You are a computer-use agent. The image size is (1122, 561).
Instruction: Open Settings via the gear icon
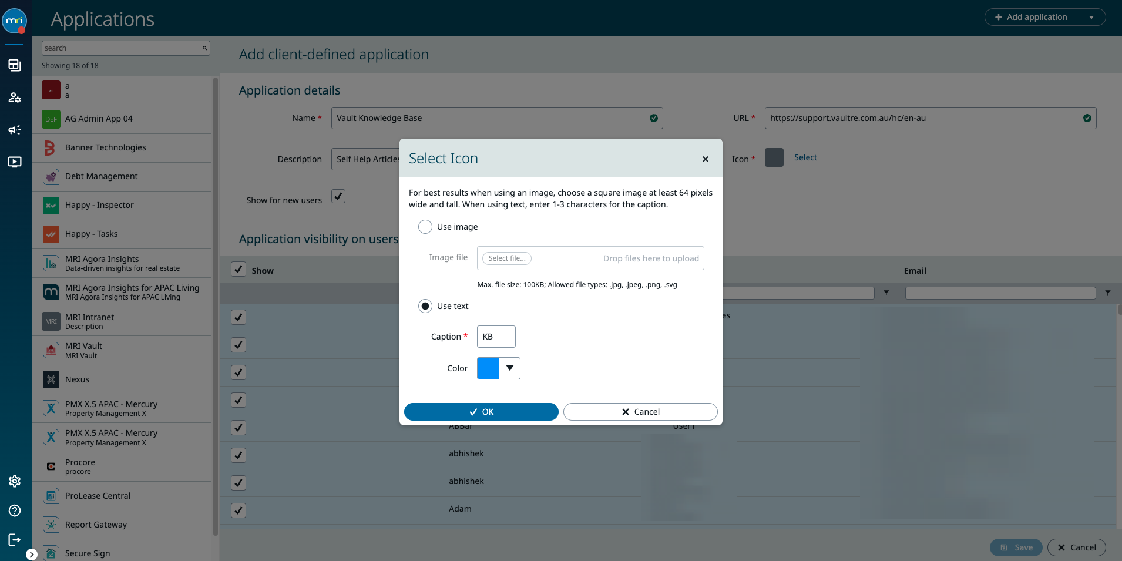tap(15, 481)
